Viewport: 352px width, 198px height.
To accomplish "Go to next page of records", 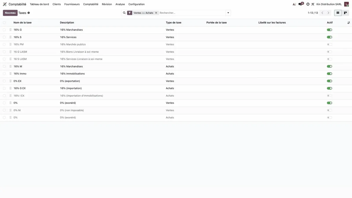I will pyautogui.click(x=328, y=13).
